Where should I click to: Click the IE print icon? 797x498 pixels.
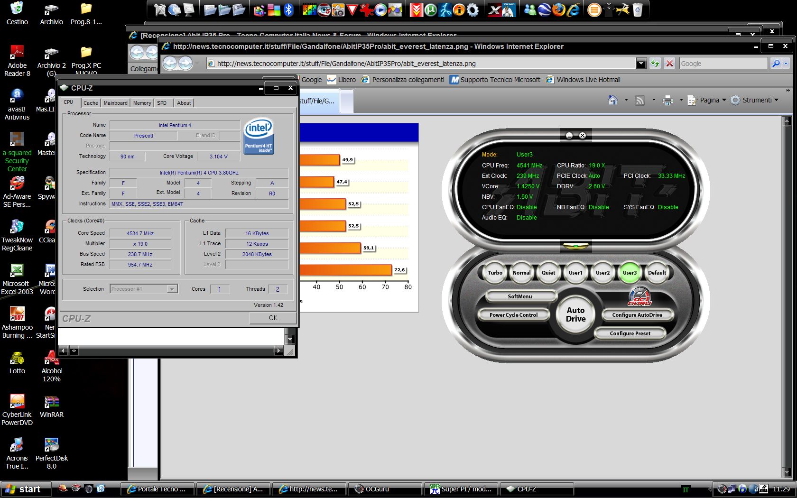pyautogui.click(x=667, y=100)
